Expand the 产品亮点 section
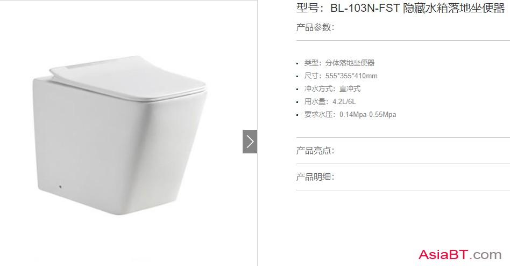This screenshot has width=510, height=266. (315, 151)
